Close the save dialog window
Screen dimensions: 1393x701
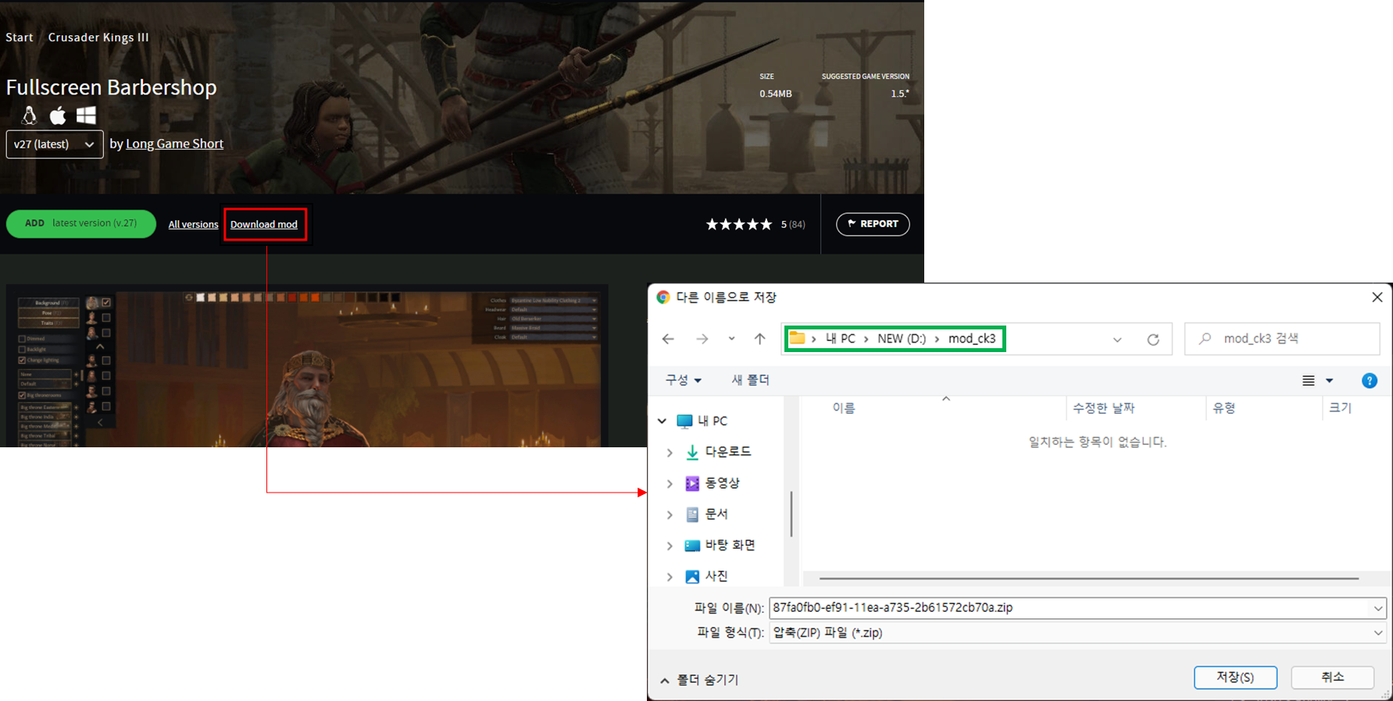pyautogui.click(x=1377, y=297)
